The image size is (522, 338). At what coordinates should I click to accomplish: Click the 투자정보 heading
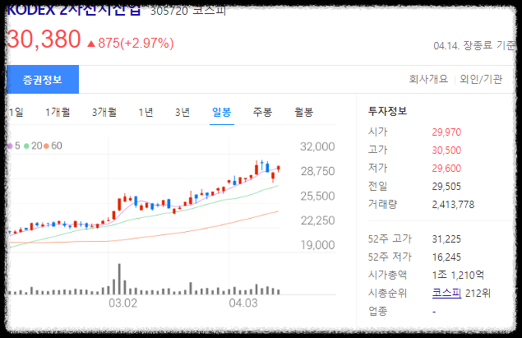[x=387, y=111]
